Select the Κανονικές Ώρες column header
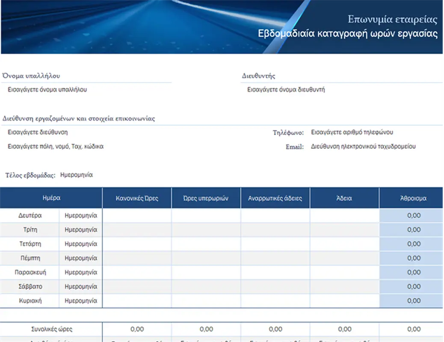This screenshot has width=444, height=342. 137,198
